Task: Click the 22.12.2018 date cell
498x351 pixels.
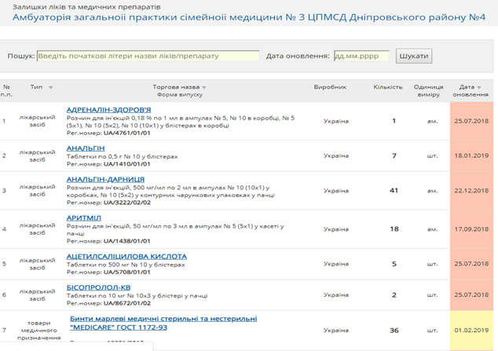Action: click(x=471, y=191)
